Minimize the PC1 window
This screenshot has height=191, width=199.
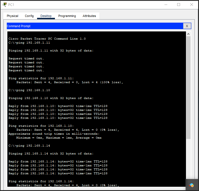(x=166, y=5)
